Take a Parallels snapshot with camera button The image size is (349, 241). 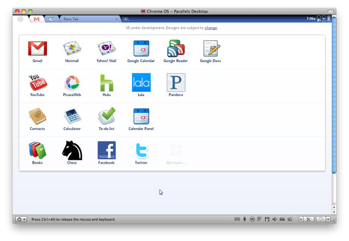tap(321, 219)
